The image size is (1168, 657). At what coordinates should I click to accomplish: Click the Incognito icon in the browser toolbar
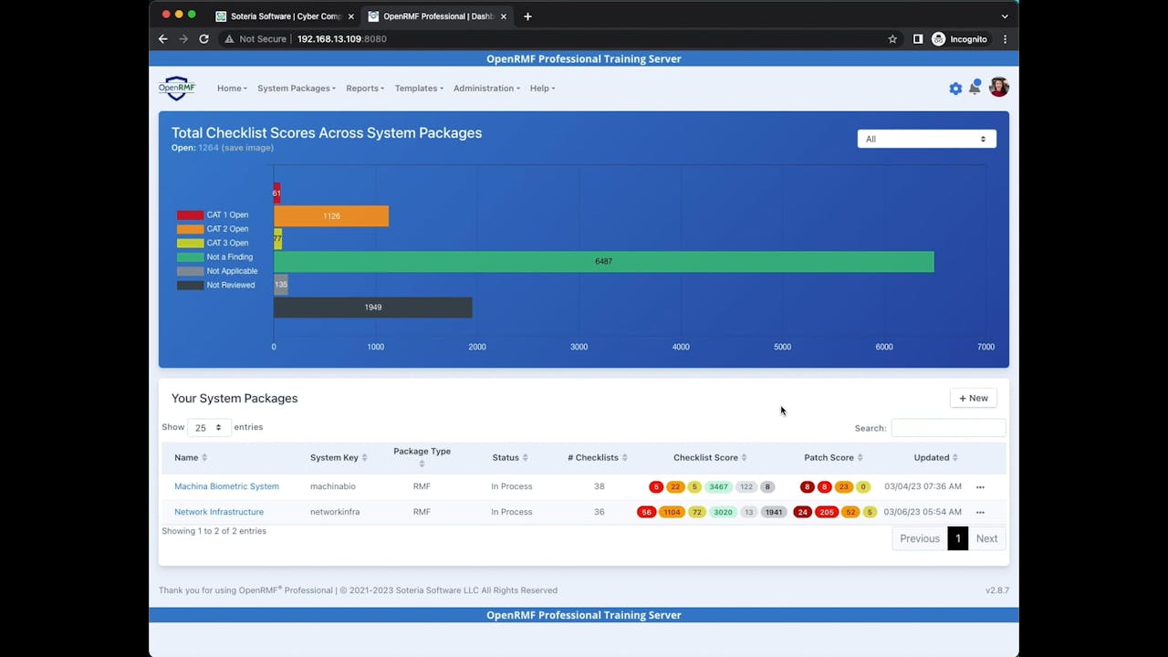point(938,39)
